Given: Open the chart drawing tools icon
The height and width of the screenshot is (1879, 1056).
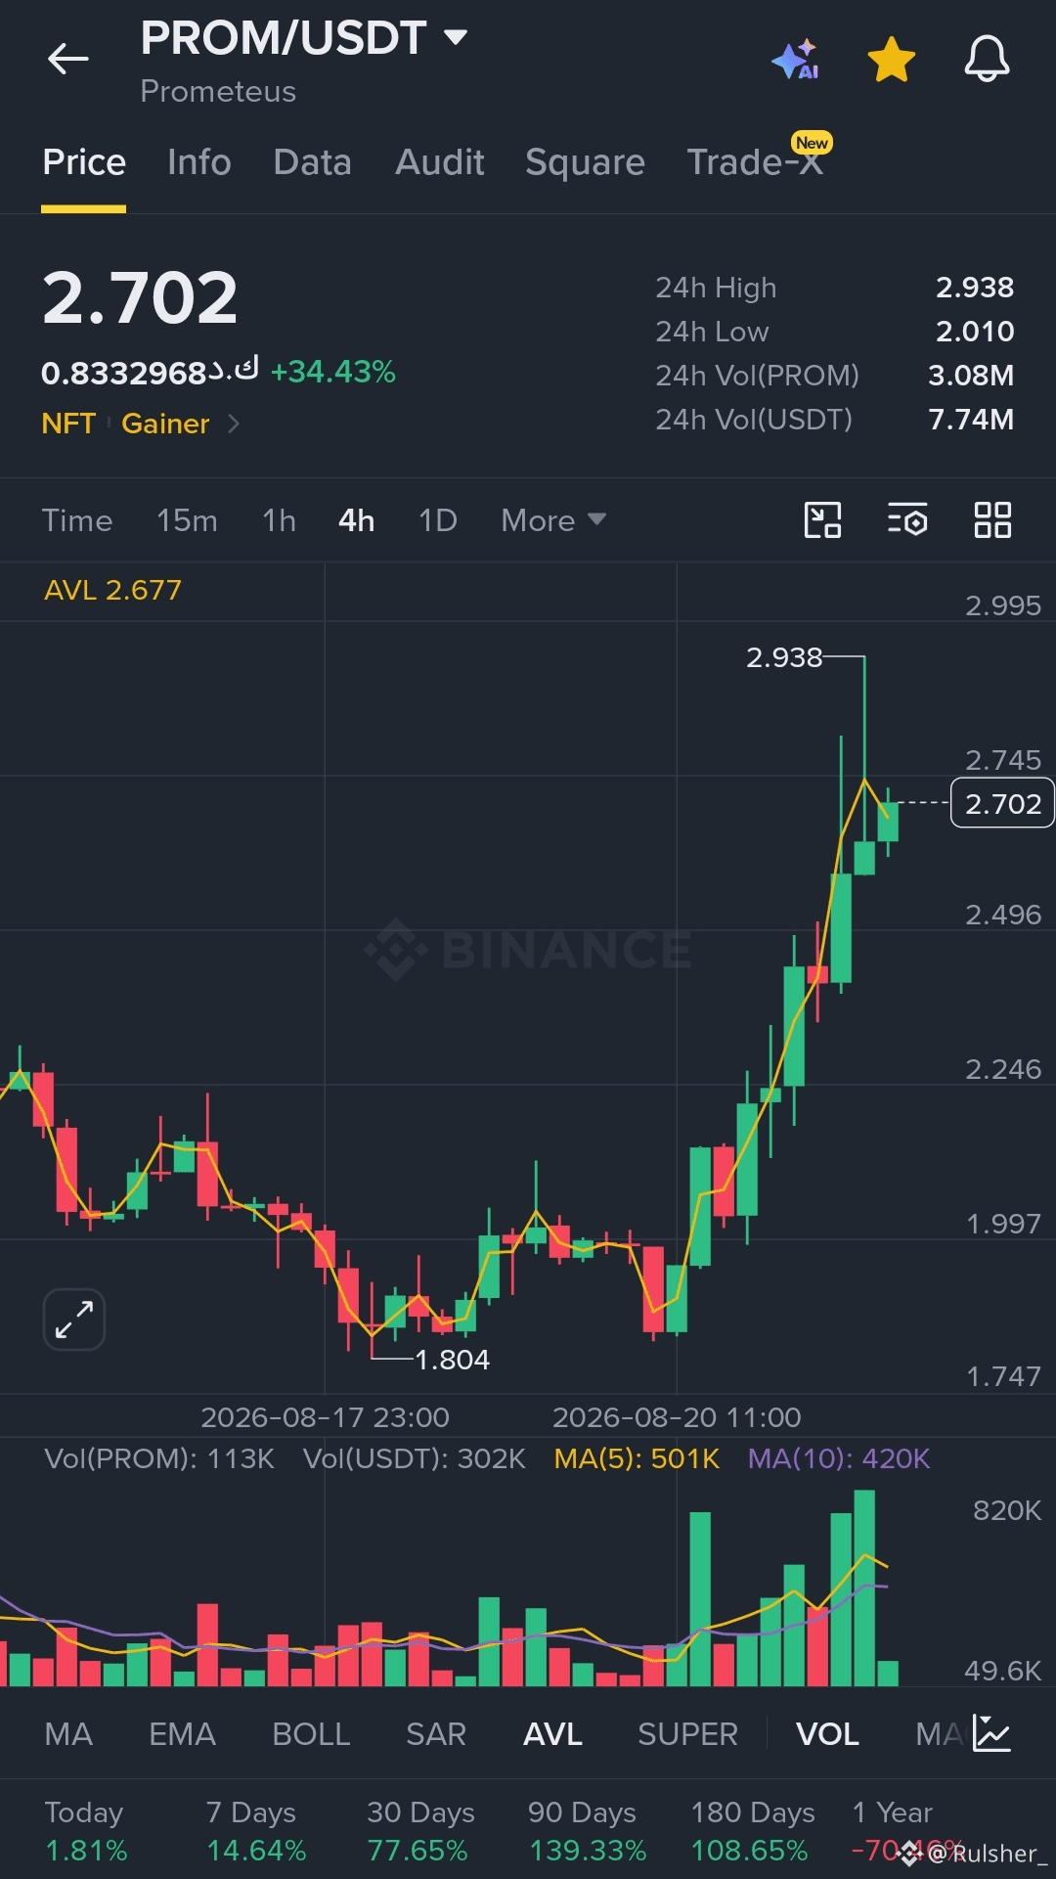Looking at the screenshot, I should click(822, 520).
